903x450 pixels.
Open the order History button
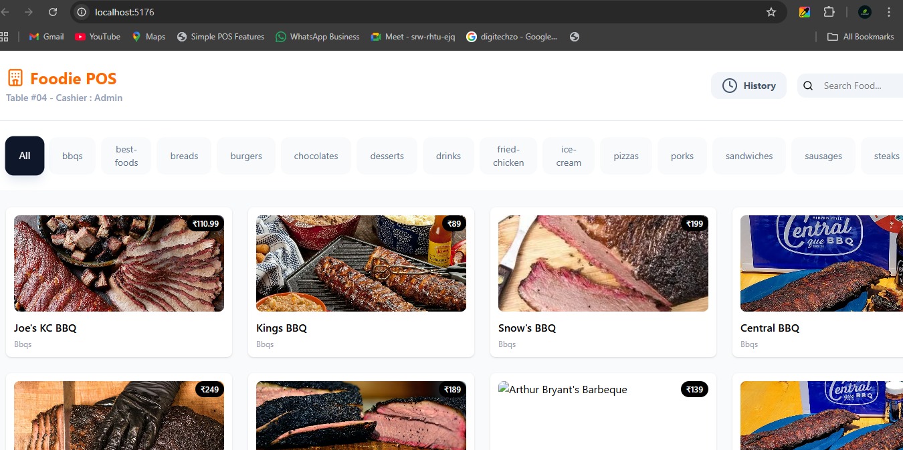tap(748, 86)
